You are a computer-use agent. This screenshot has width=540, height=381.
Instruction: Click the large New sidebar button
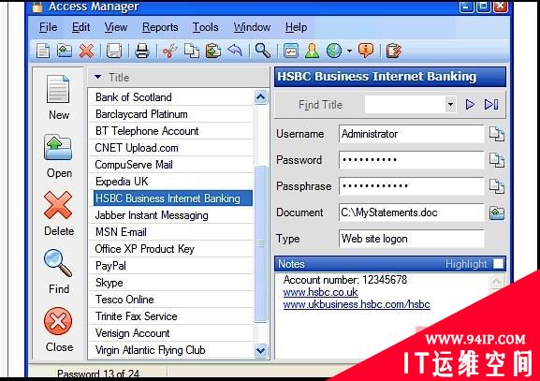59,97
